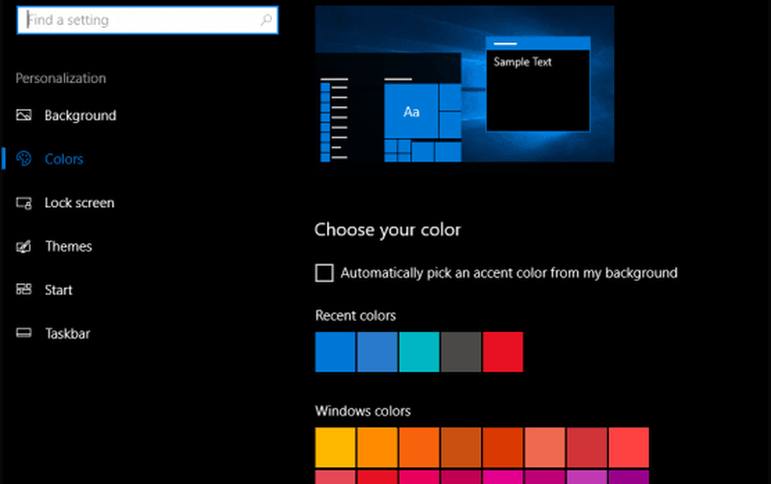Click the Lock screen icon
The height and width of the screenshot is (484, 771).
[23, 203]
